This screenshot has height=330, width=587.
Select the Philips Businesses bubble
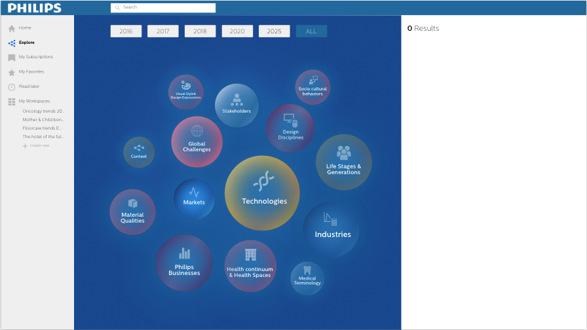[184, 263]
